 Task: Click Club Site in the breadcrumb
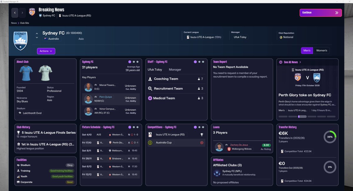point(25,23)
